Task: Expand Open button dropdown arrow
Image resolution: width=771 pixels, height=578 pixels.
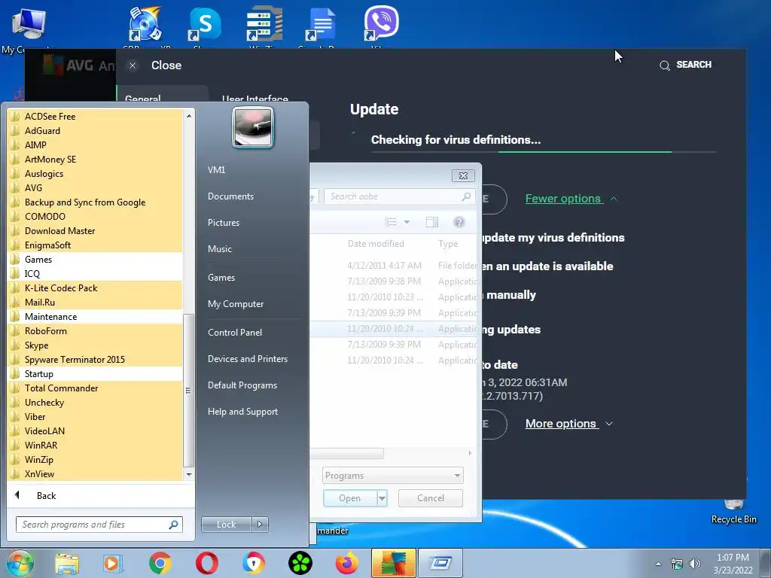Action: pos(382,498)
